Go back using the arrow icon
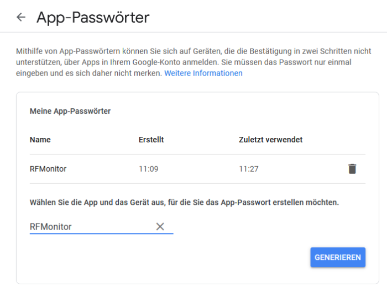This screenshot has width=387, height=287. click(x=21, y=17)
